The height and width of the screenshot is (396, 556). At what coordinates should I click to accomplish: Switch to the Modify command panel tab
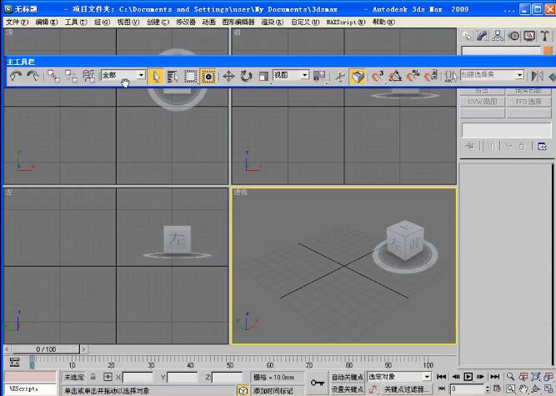coord(483,36)
